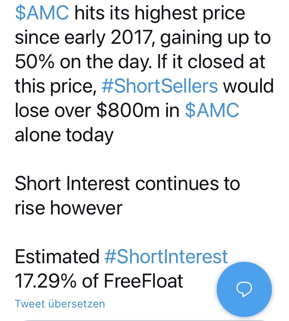The width and height of the screenshot is (289, 321).
Task: Tap 'Tweet übersetzen' to translate the tweet
Action: coord(60,303)
